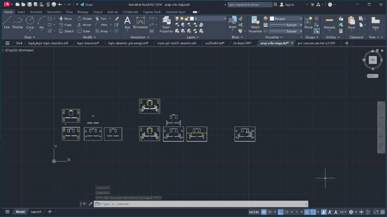Expand the Annotation panel
Screen dimensions: 387x217
click(x=140, y=37)
